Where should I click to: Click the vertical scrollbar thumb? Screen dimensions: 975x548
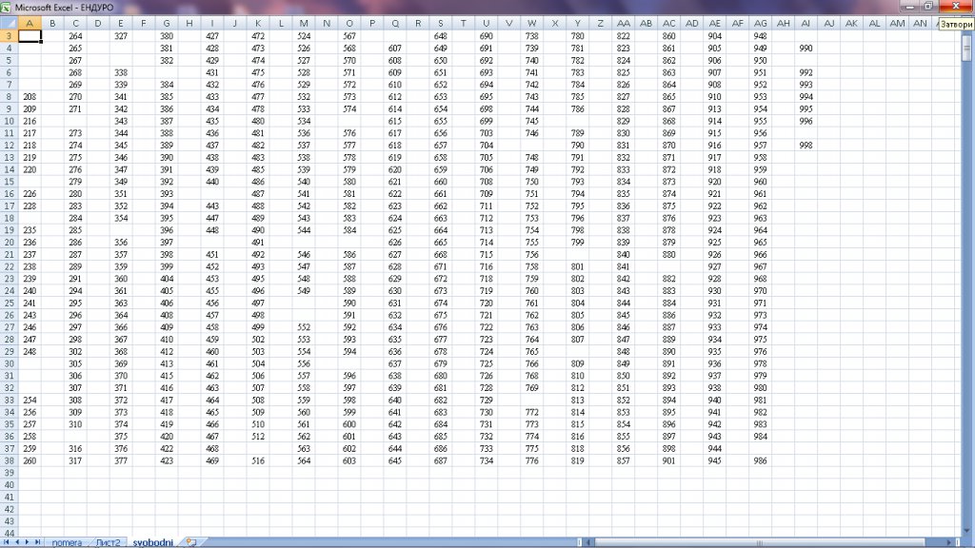tap(966, 48)
